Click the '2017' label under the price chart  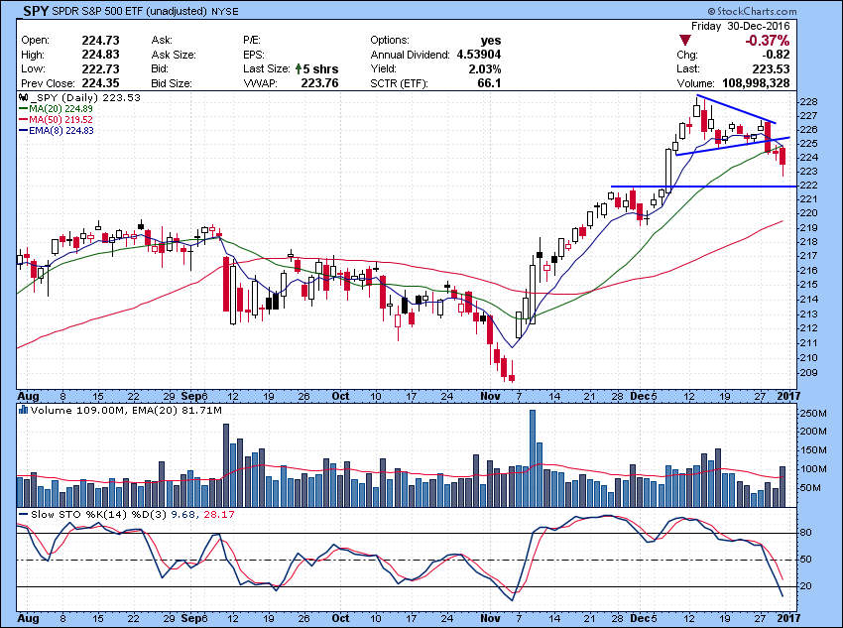tap(788, 396)
